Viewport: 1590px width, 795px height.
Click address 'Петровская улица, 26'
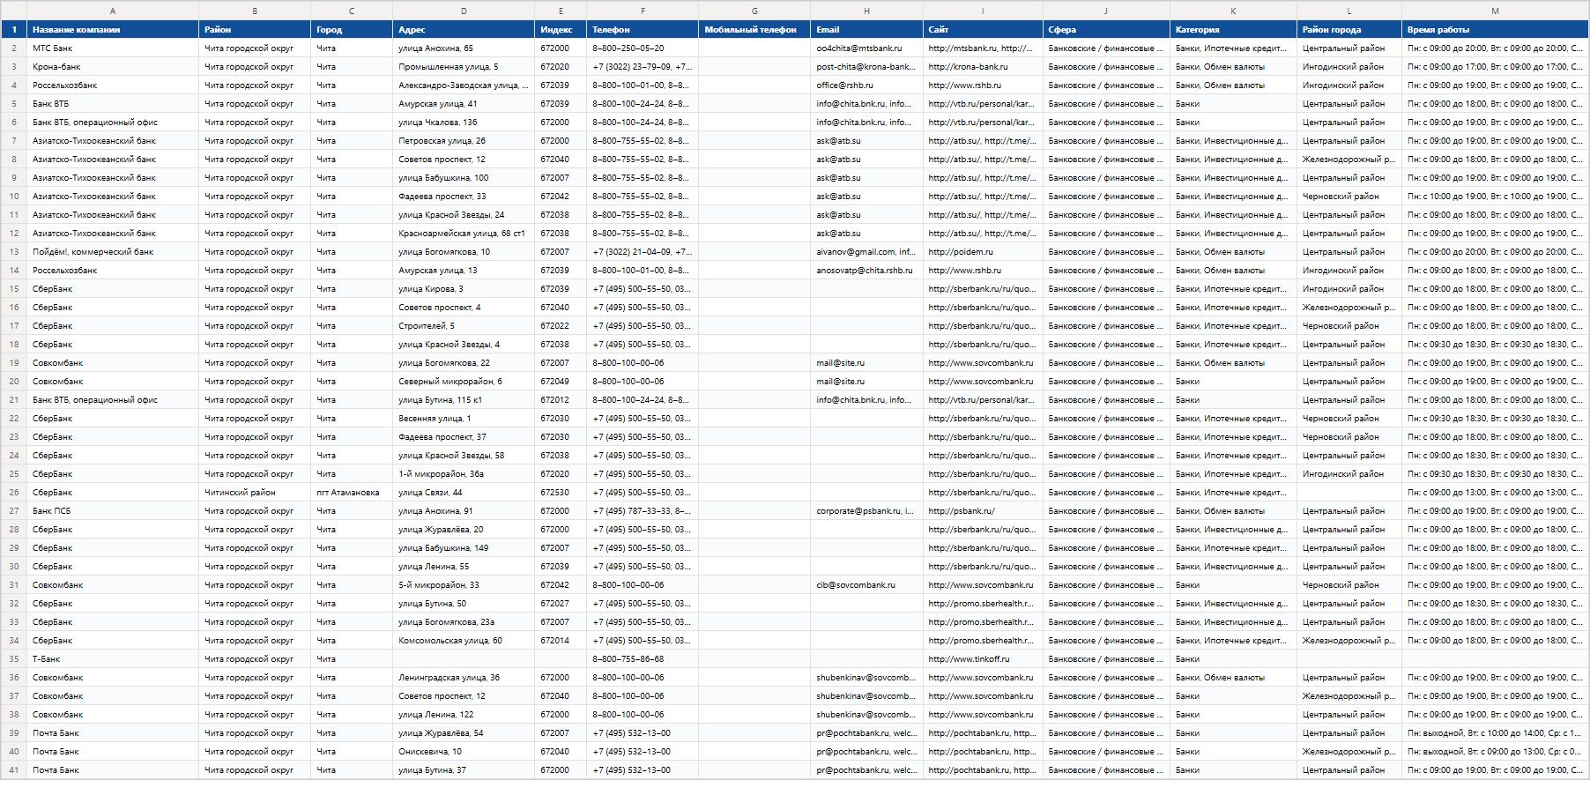tap(464, 141)
